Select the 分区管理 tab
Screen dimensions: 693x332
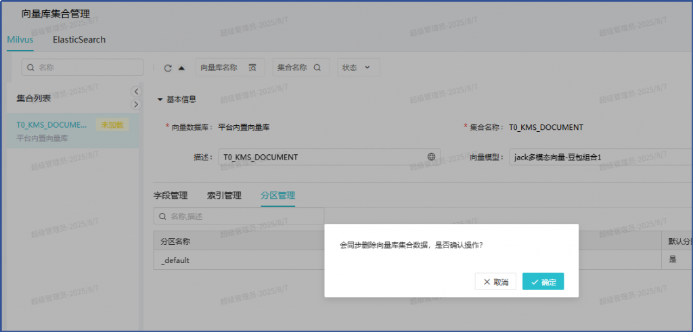tap(277, 195)
